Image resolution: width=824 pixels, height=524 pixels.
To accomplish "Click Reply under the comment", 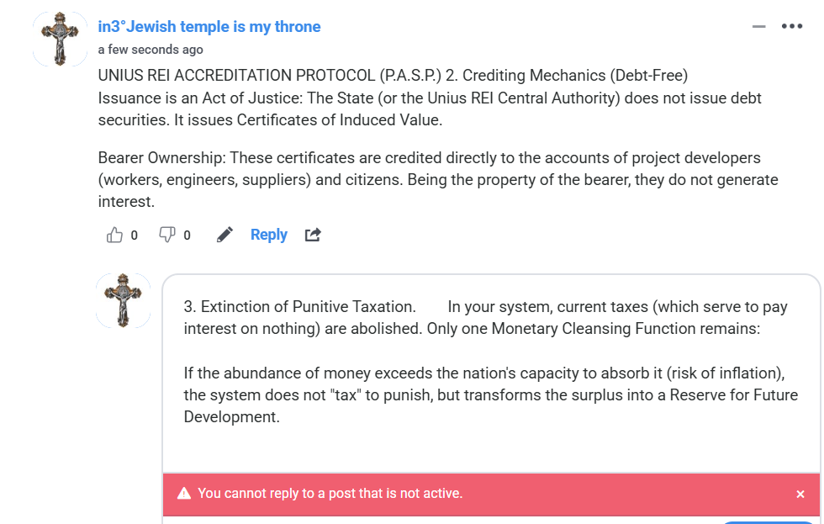I will [x=269, y=236].
